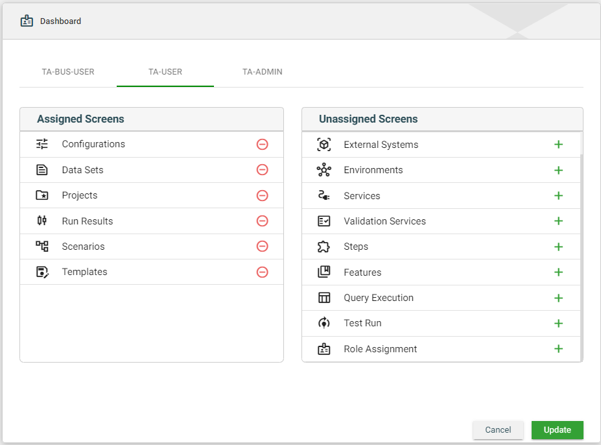The height and width of the screenshot is (445, 601).
Task: Click the red minus icon next to Data Sets
Action: [262, 170]
